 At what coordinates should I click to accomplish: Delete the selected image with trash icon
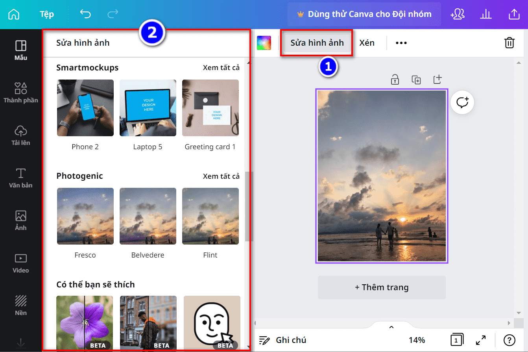(509, 43)
